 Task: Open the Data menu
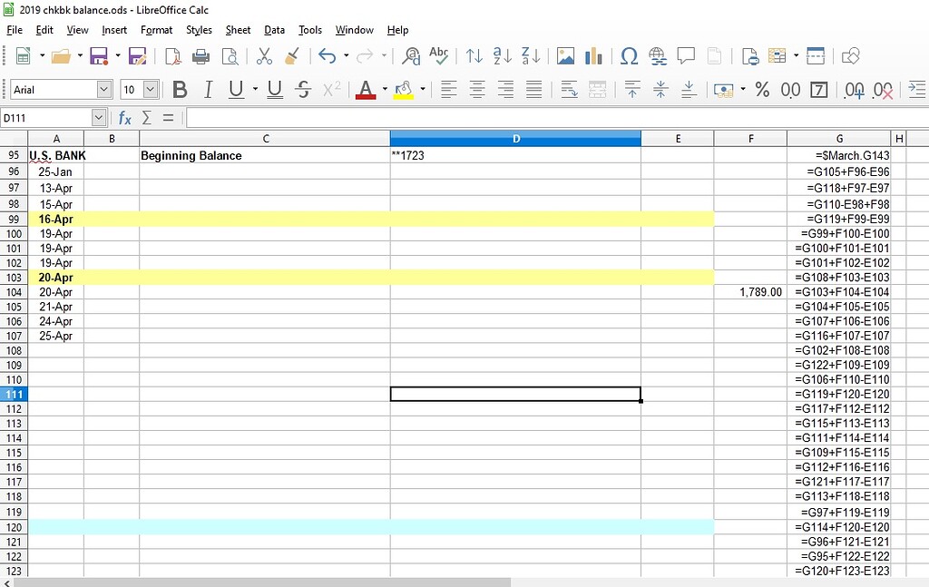tap(275, 30)
